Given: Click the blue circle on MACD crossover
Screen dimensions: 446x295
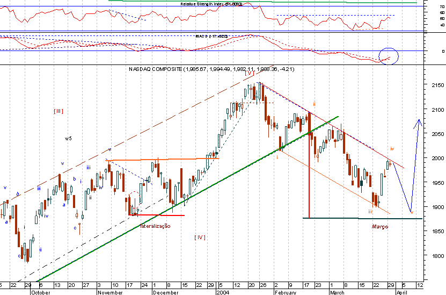Looking at the screenshot, I should (389, 56).
